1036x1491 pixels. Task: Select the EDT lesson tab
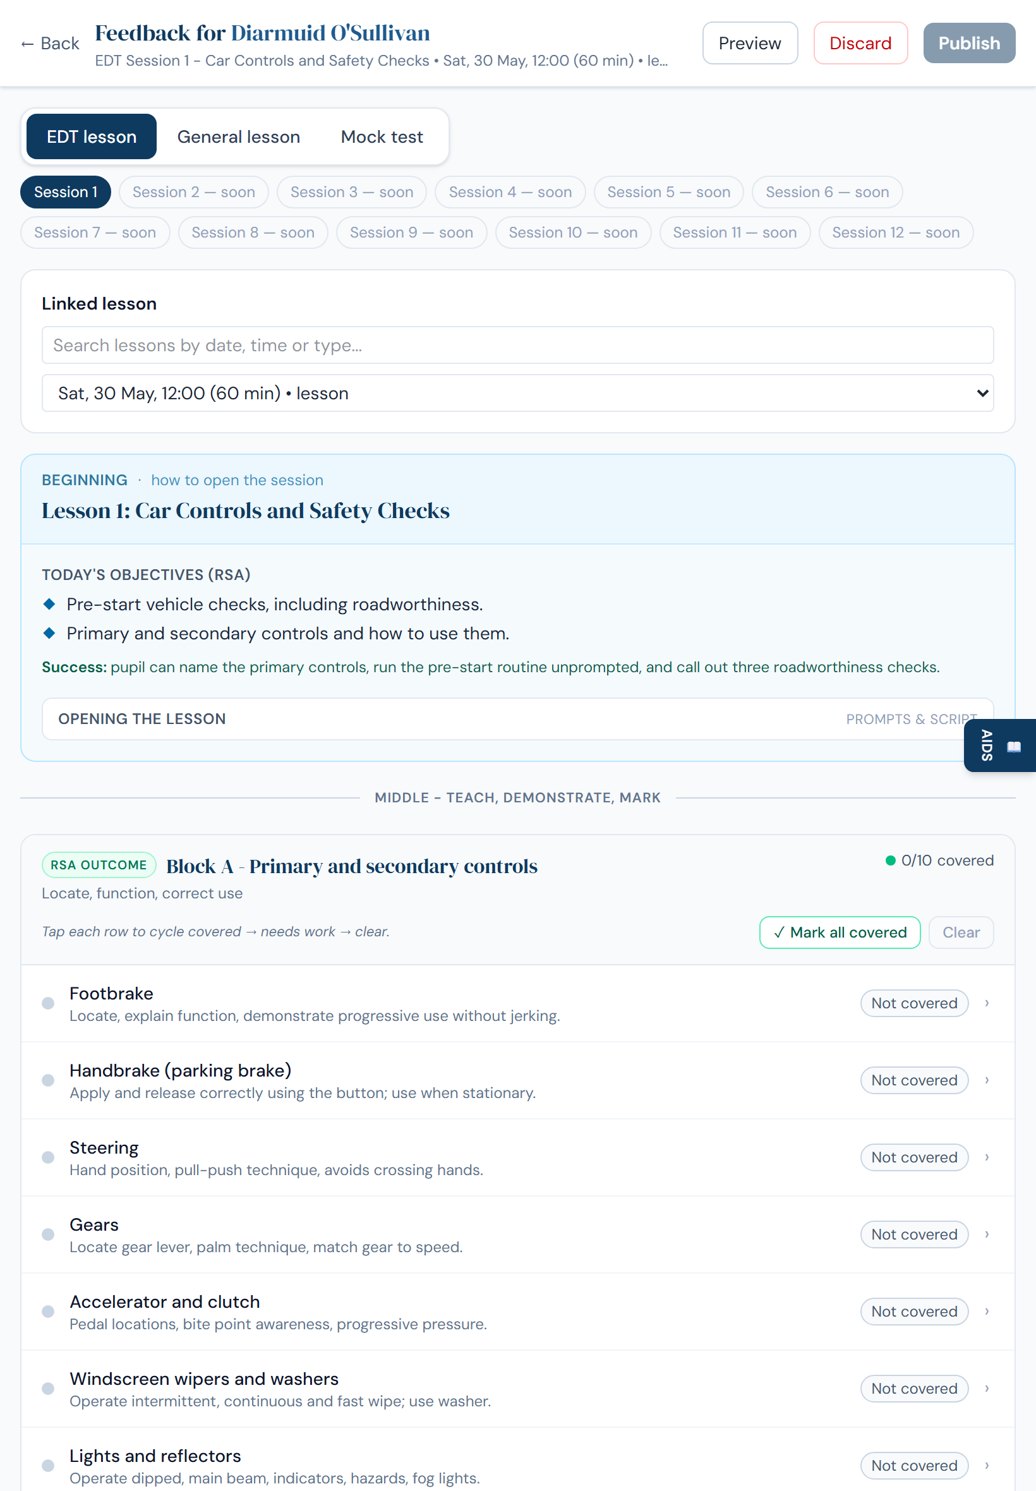pos(92,137)
